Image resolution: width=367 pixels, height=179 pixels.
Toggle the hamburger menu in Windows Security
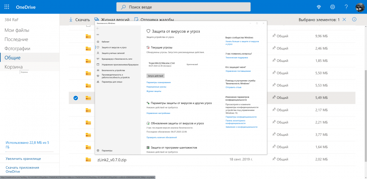[x=98, y=34]
